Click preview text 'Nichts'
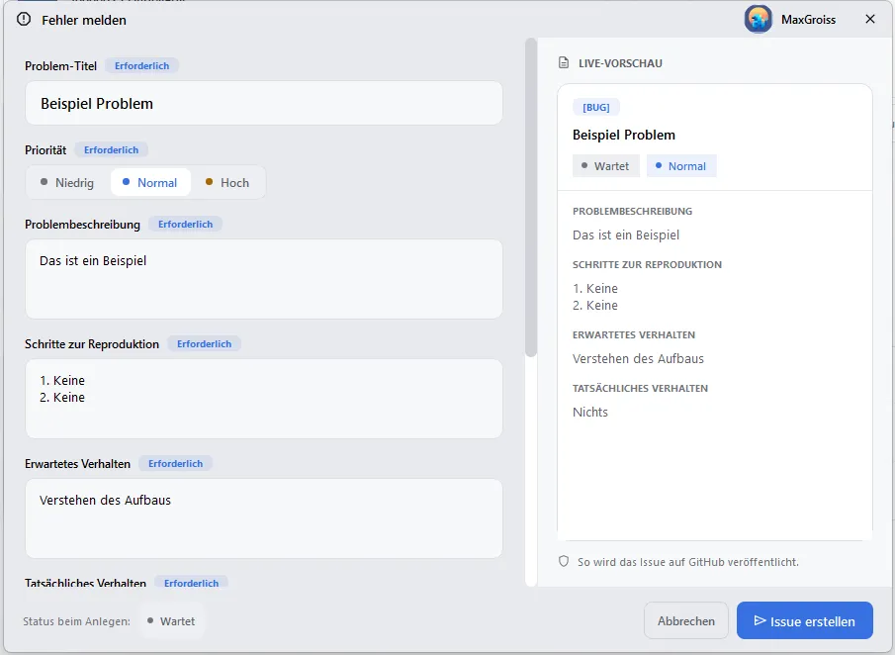Image resolution: width=895 pixels, height=655 pixels. point(590,413)
